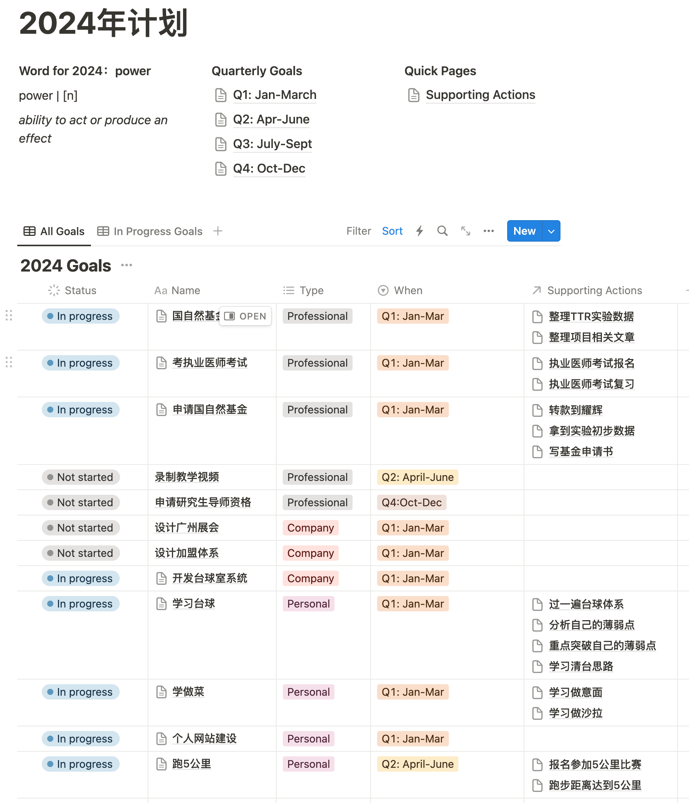Open the Filter menu
Viewport: 689px width, 810px height.
pos(359,231)
